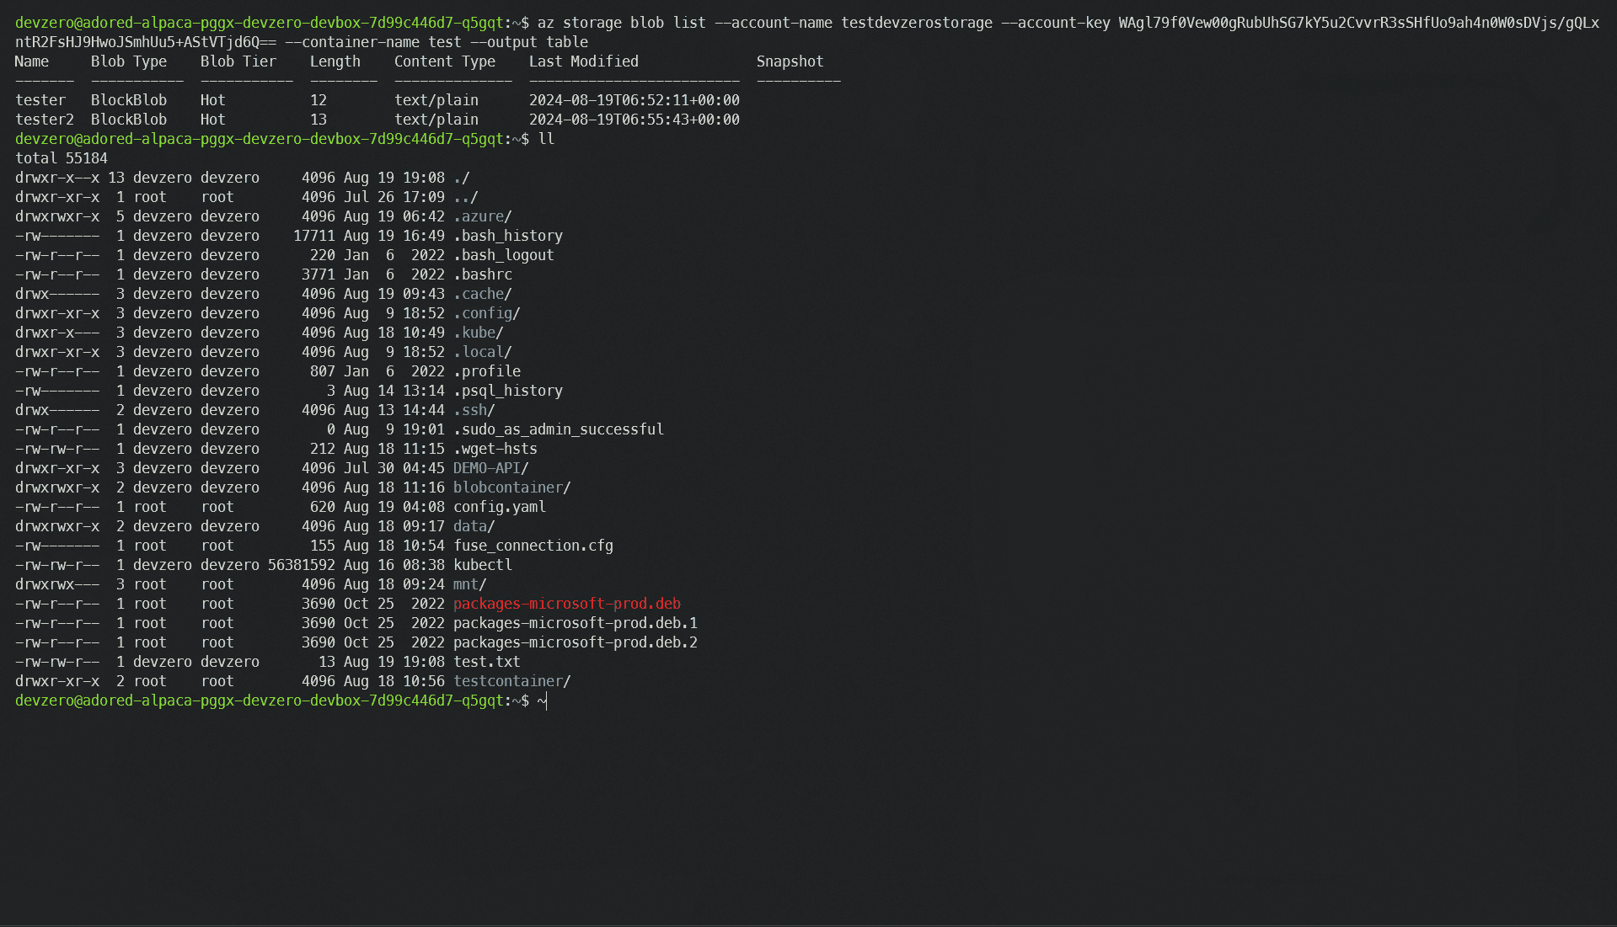Click the kubectl file name
The width and height of the screenshot is (1617, 927).
[482, 565]
